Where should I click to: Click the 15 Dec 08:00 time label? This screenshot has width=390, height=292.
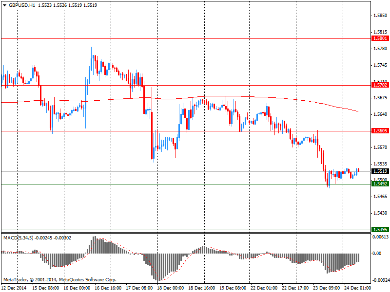click(x=46, y=288)
